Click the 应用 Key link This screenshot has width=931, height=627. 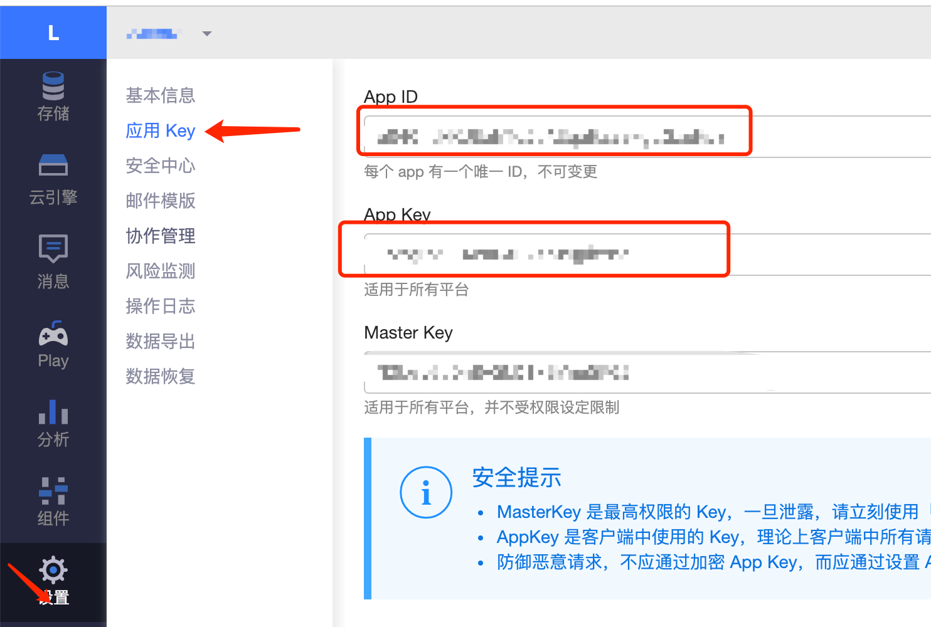(x=160, y=130)
